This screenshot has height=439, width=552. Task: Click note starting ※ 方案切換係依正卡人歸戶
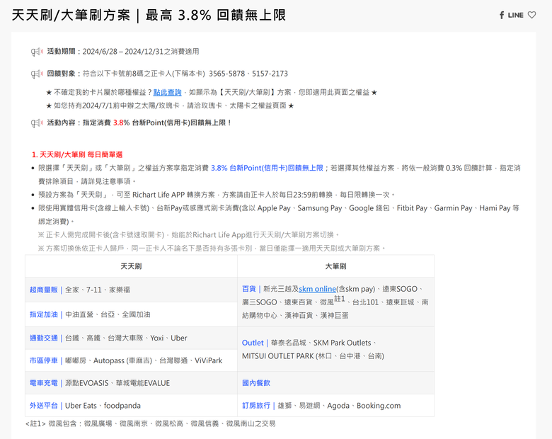click(212, 248)
